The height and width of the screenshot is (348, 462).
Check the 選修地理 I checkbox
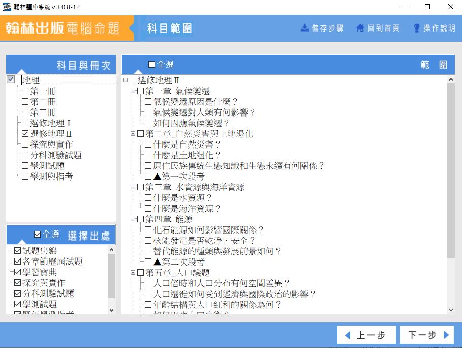click(x=25, y=123)
